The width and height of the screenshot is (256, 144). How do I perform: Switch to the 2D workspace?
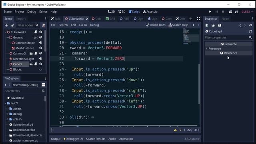click(111, 12)
